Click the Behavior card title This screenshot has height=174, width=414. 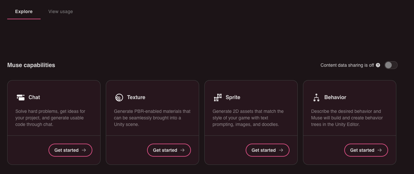tap(335, 97)
